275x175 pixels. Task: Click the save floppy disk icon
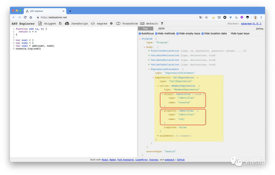(x=60, y=23)
